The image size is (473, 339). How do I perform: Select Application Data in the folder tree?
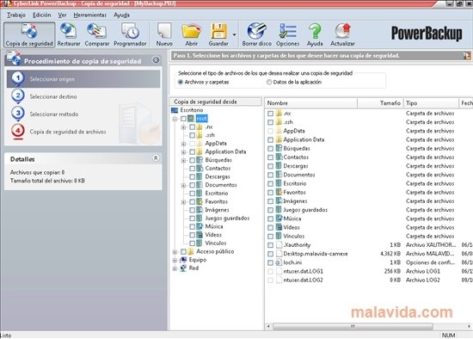[225, 151]
